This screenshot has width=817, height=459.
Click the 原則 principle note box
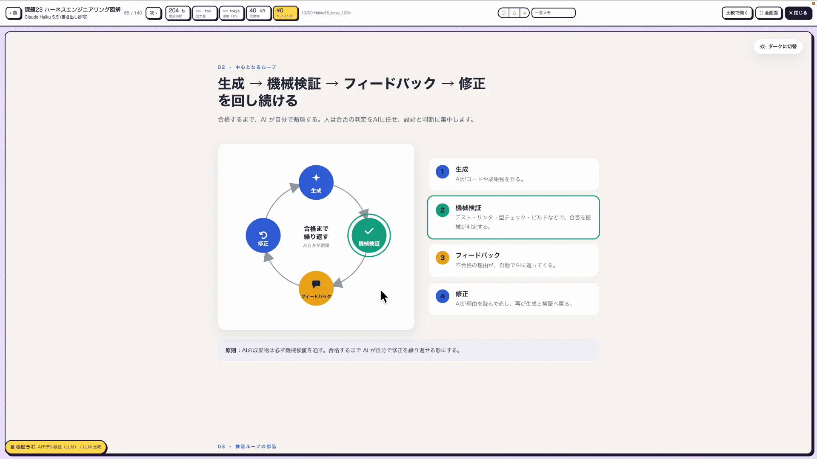click(408, 350)
